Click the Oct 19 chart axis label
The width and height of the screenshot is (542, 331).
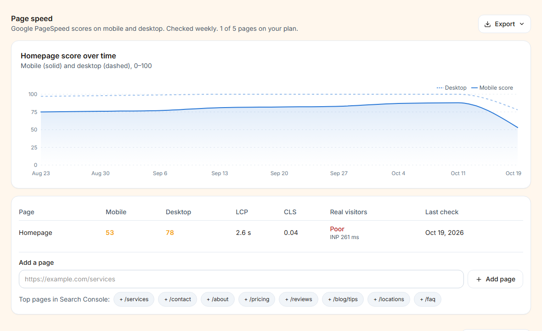(513, 173)
